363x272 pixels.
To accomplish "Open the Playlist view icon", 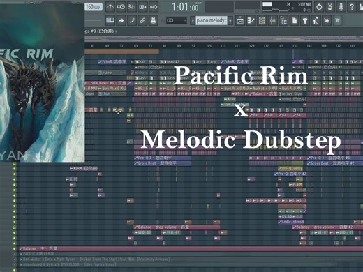I will coord(240,21).
